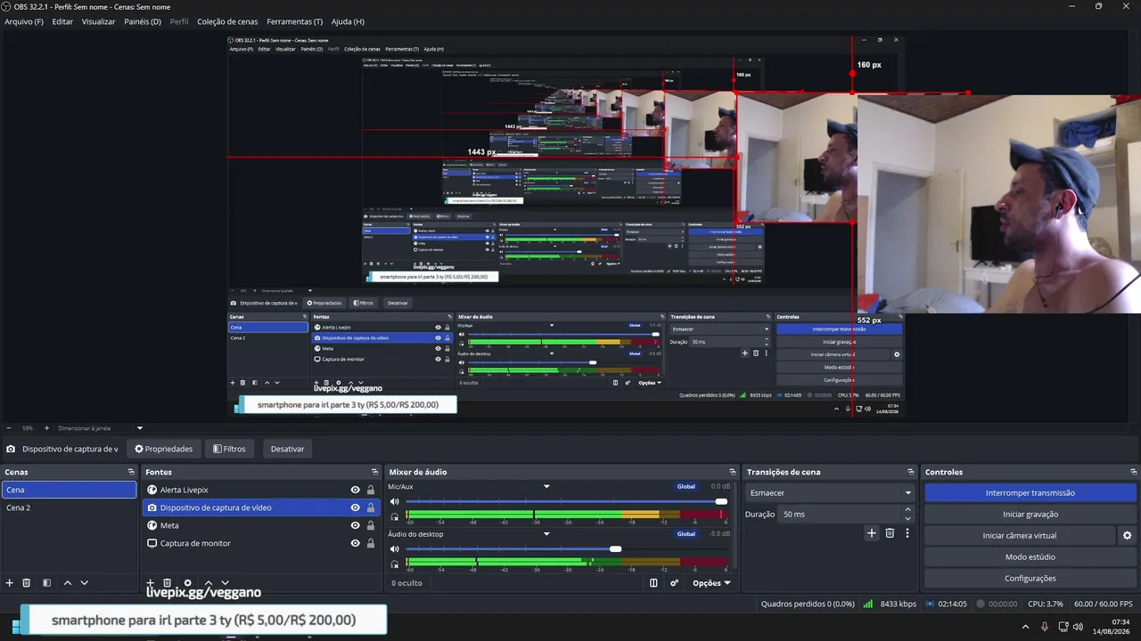This screenshot has width=1141, height=641.
Task: Open the Esmaecer transition dropdown
Action: coord(830,492)
